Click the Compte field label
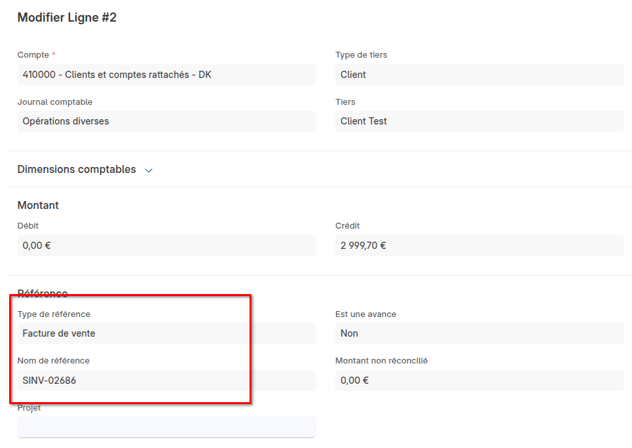Image resolution: width=632 pixels, height=448 pixels. coord(33,55)
